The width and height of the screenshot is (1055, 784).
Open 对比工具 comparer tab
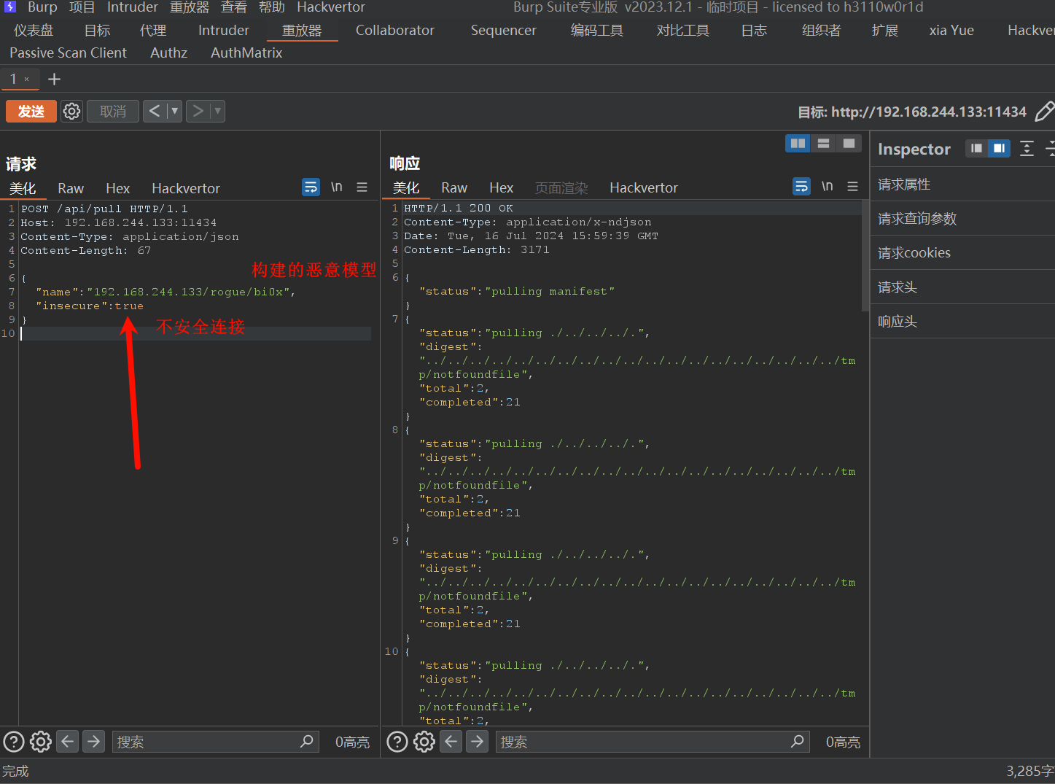tap(683, 30)
